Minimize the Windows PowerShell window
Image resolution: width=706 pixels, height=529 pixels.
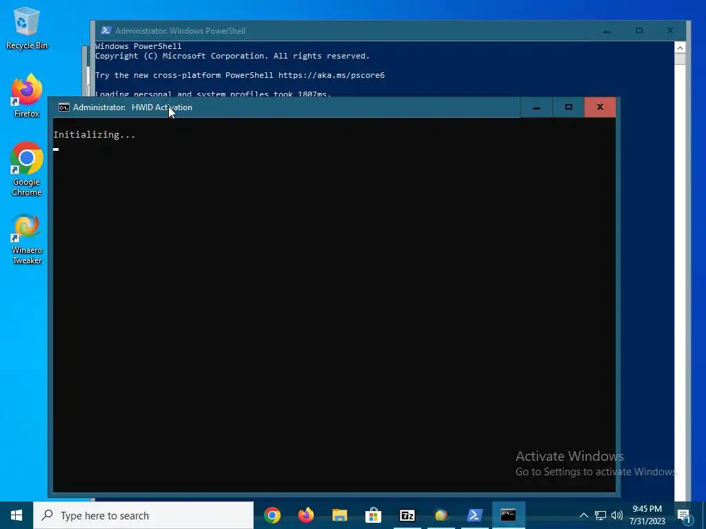pos(607,30)
